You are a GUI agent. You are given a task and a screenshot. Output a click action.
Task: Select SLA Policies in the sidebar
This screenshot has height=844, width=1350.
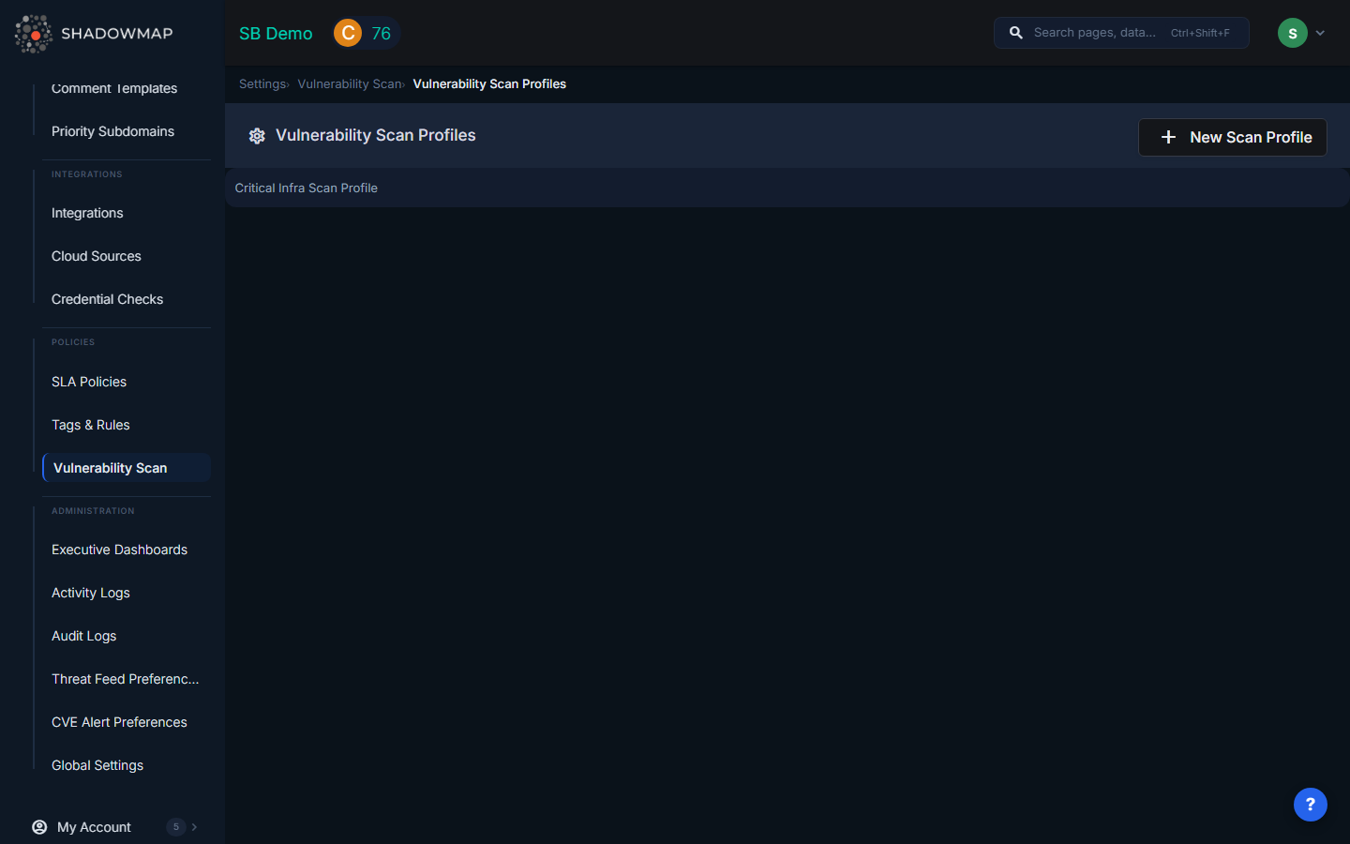click(x=89, y=382)
